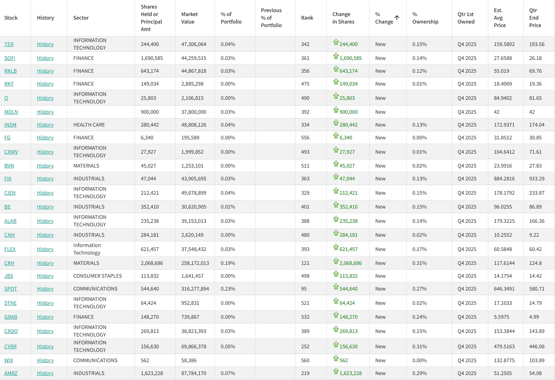The width and height of the screenshot is (555, 380).
Task: Click green up arrow in TER row
Action: tap(336, 42)
